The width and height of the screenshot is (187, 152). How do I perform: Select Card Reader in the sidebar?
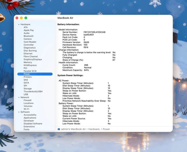pos(30,42)
